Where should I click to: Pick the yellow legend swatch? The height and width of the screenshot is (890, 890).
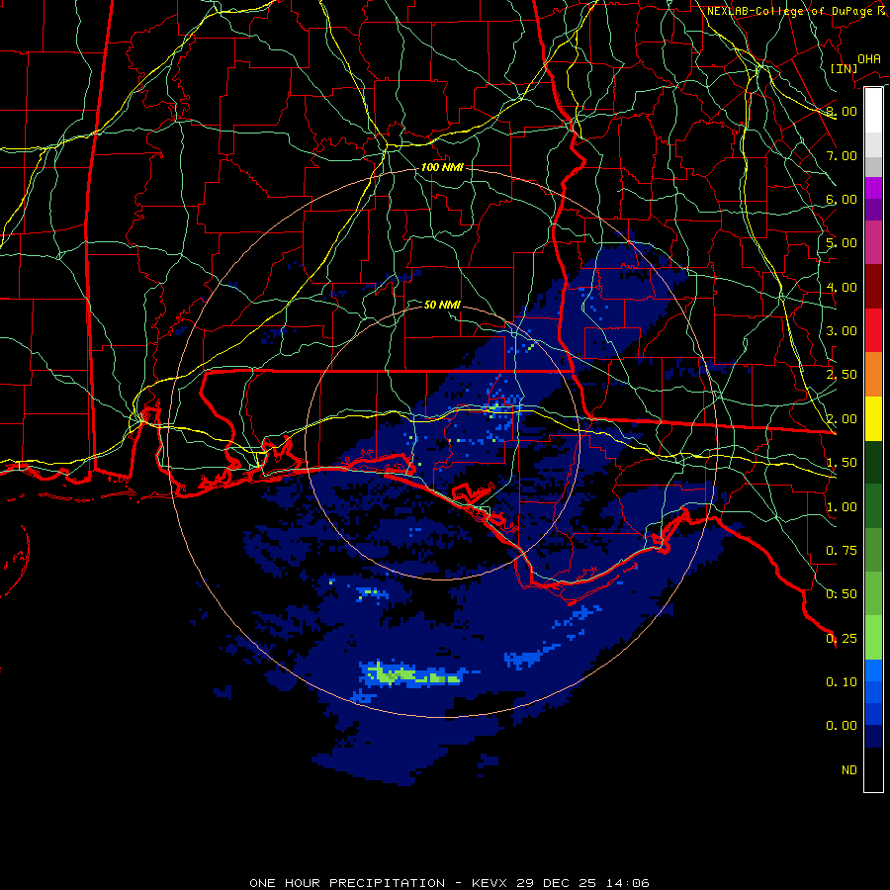pyautogui.click(x=873, y=418)
